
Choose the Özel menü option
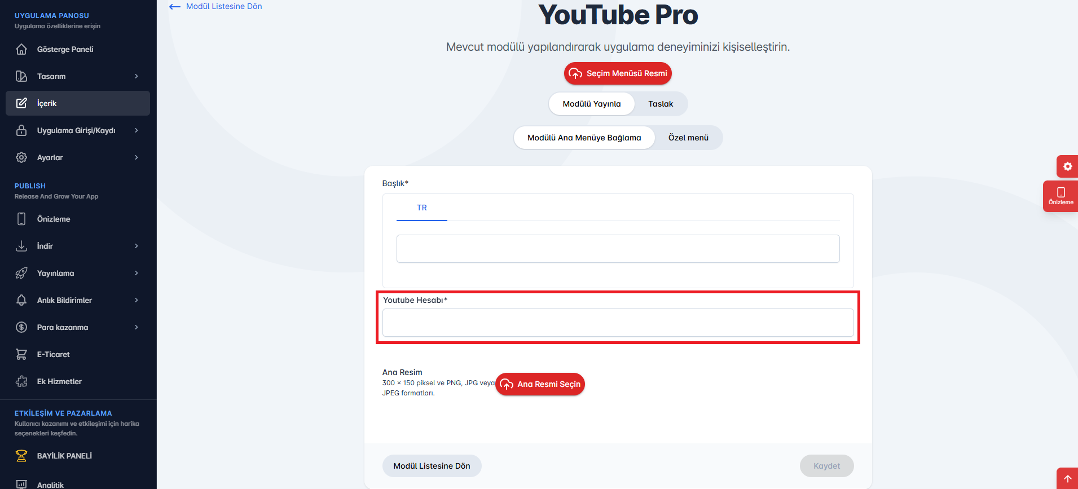[x=688, y=138]
